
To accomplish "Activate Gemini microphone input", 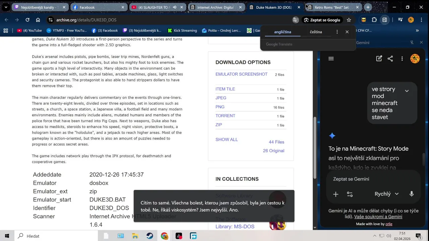I will pos(412,194).
